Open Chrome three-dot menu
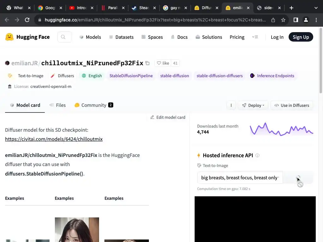 (316, 20)
